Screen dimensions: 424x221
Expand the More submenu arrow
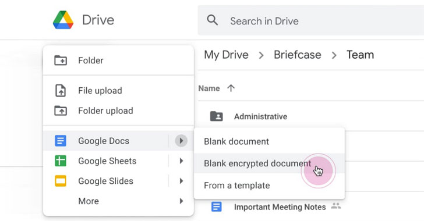(x=182, y=201)
